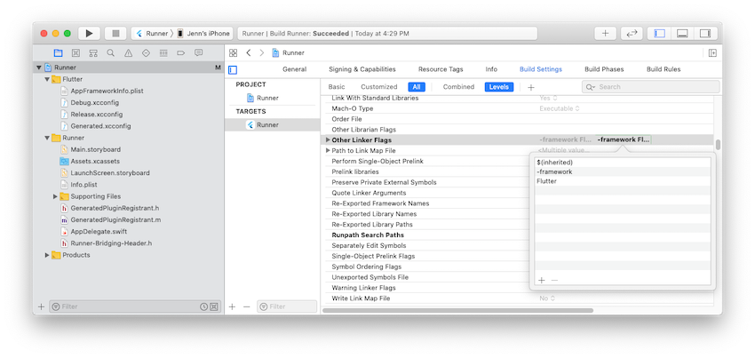The width and height of the screenshot is (755, 358).
Task: Add a new linker flag entry
Action: pos(541,280)
